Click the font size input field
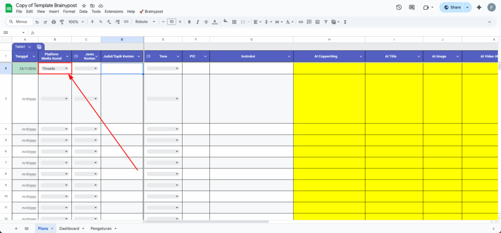The width and height of the screenshot is (501, 233). point(171,22)
